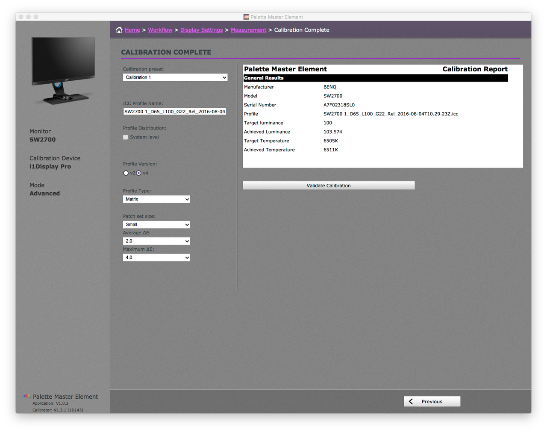Toggle the System level checkbox
This screenshot has width=547, height=432.
(126, 137)
